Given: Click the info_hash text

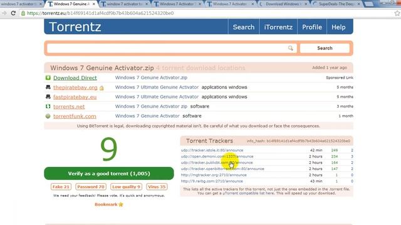Looking at the screenshot, I should pyautogui.click(x=298, y=141).
